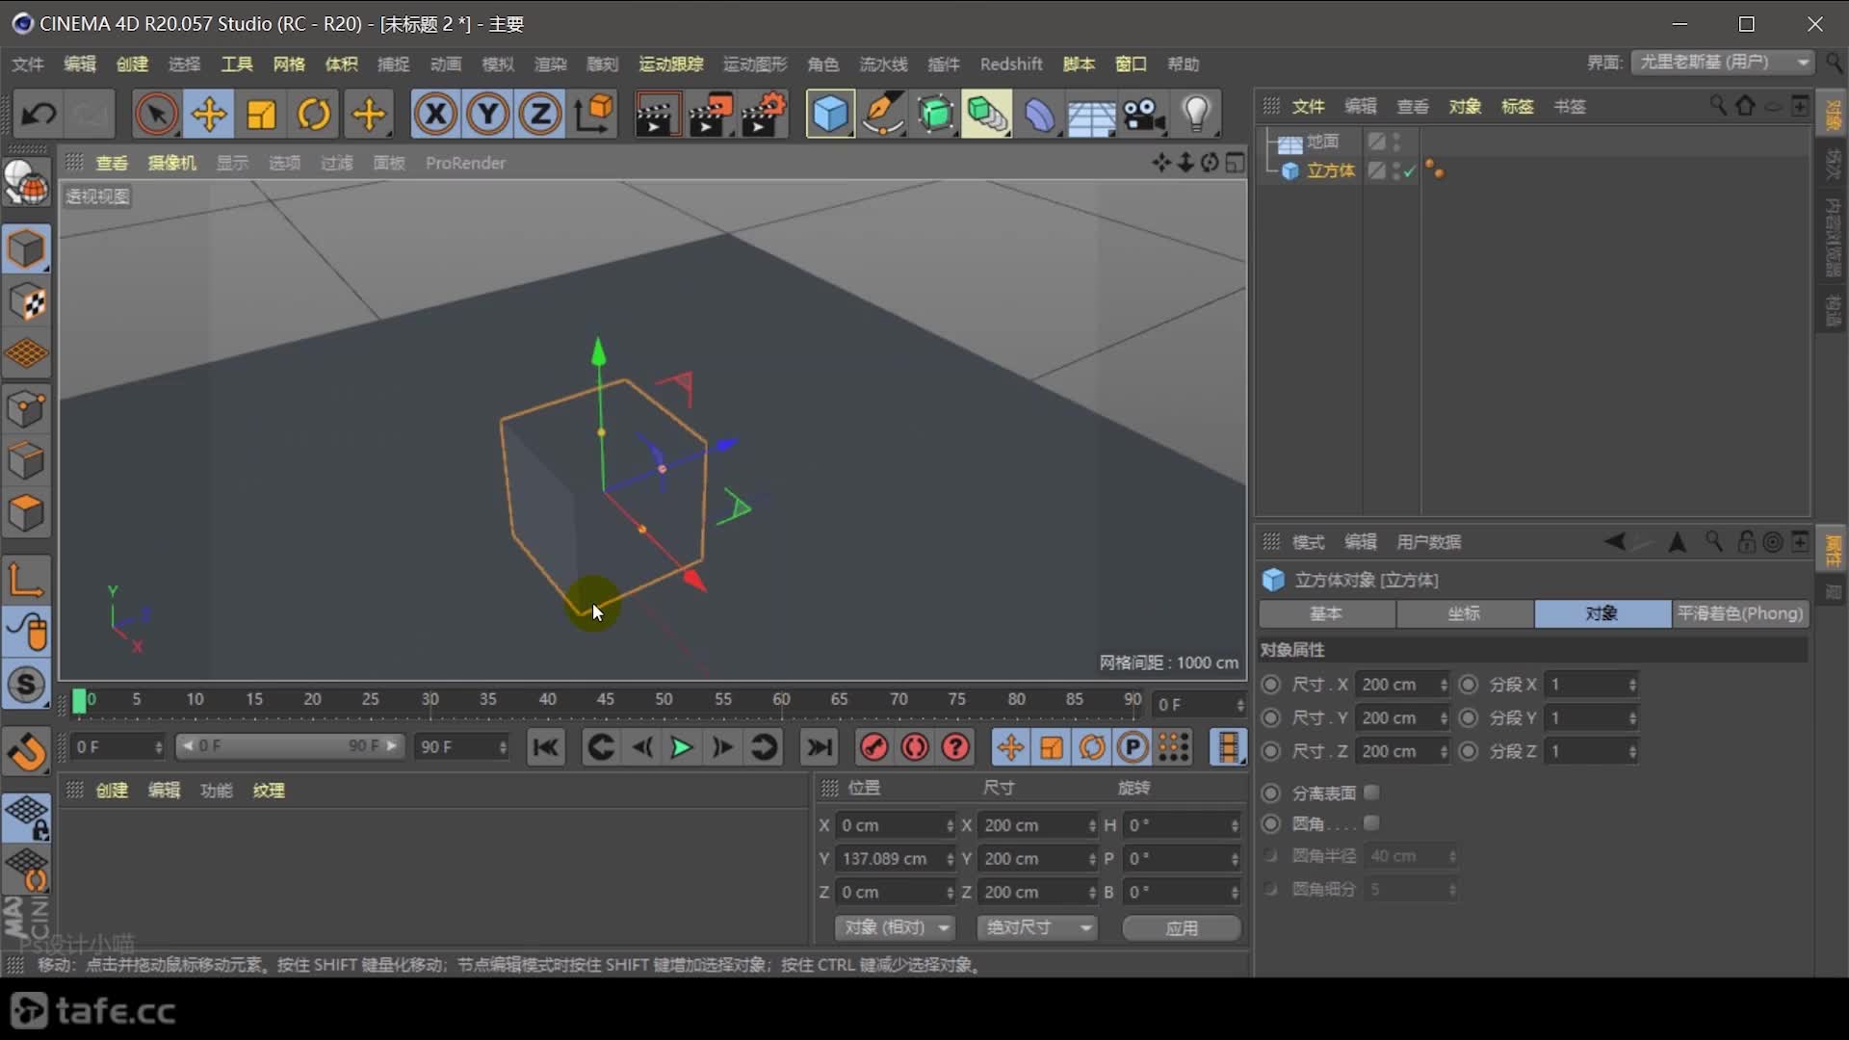This screenshot has height=1040, width=1849.
Task: Toggle Z axis lock
Action: click(540, 115)
